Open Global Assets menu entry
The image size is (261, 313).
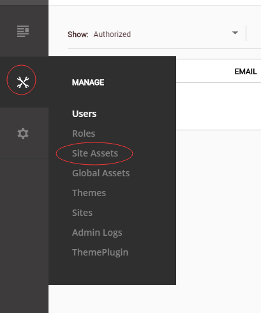101,173
